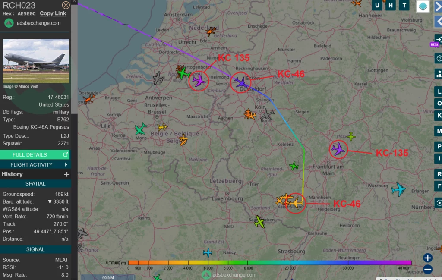Toggle the I isolate button
The width and height of the screenshot is (442, 280).
point(439,159)
